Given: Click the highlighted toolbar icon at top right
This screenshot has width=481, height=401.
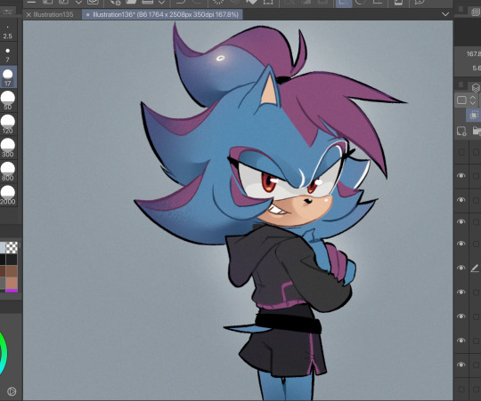Looking at the screenshot, I should pyautogui.click(x=343, y=3).
